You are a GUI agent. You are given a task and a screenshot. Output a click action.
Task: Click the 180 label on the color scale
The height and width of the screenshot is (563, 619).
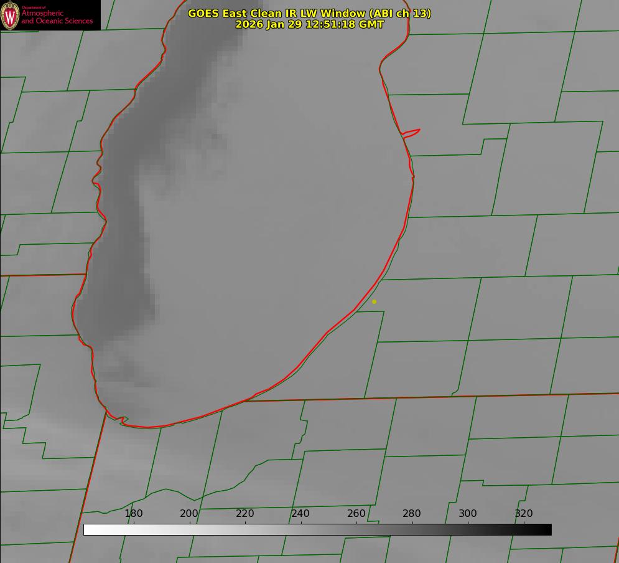(x=133, y=513)
